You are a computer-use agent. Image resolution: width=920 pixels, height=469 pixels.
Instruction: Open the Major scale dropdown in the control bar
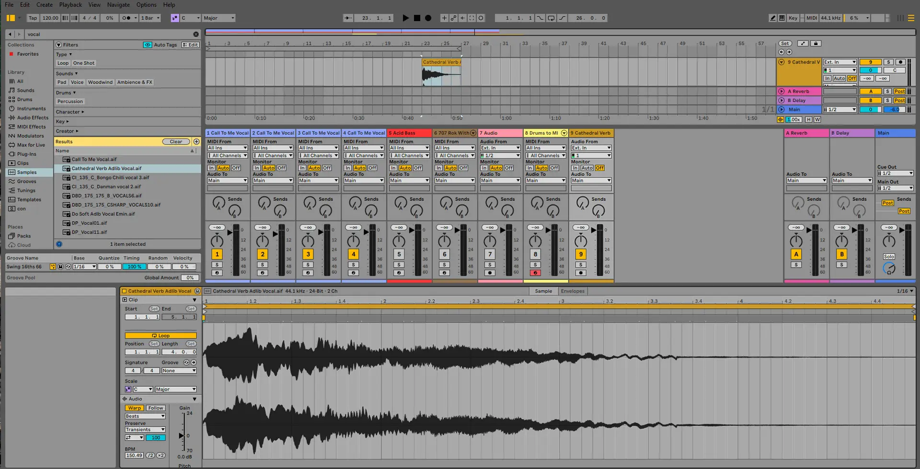[x=218, y=18]
